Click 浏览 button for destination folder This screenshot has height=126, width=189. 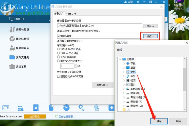150,36
